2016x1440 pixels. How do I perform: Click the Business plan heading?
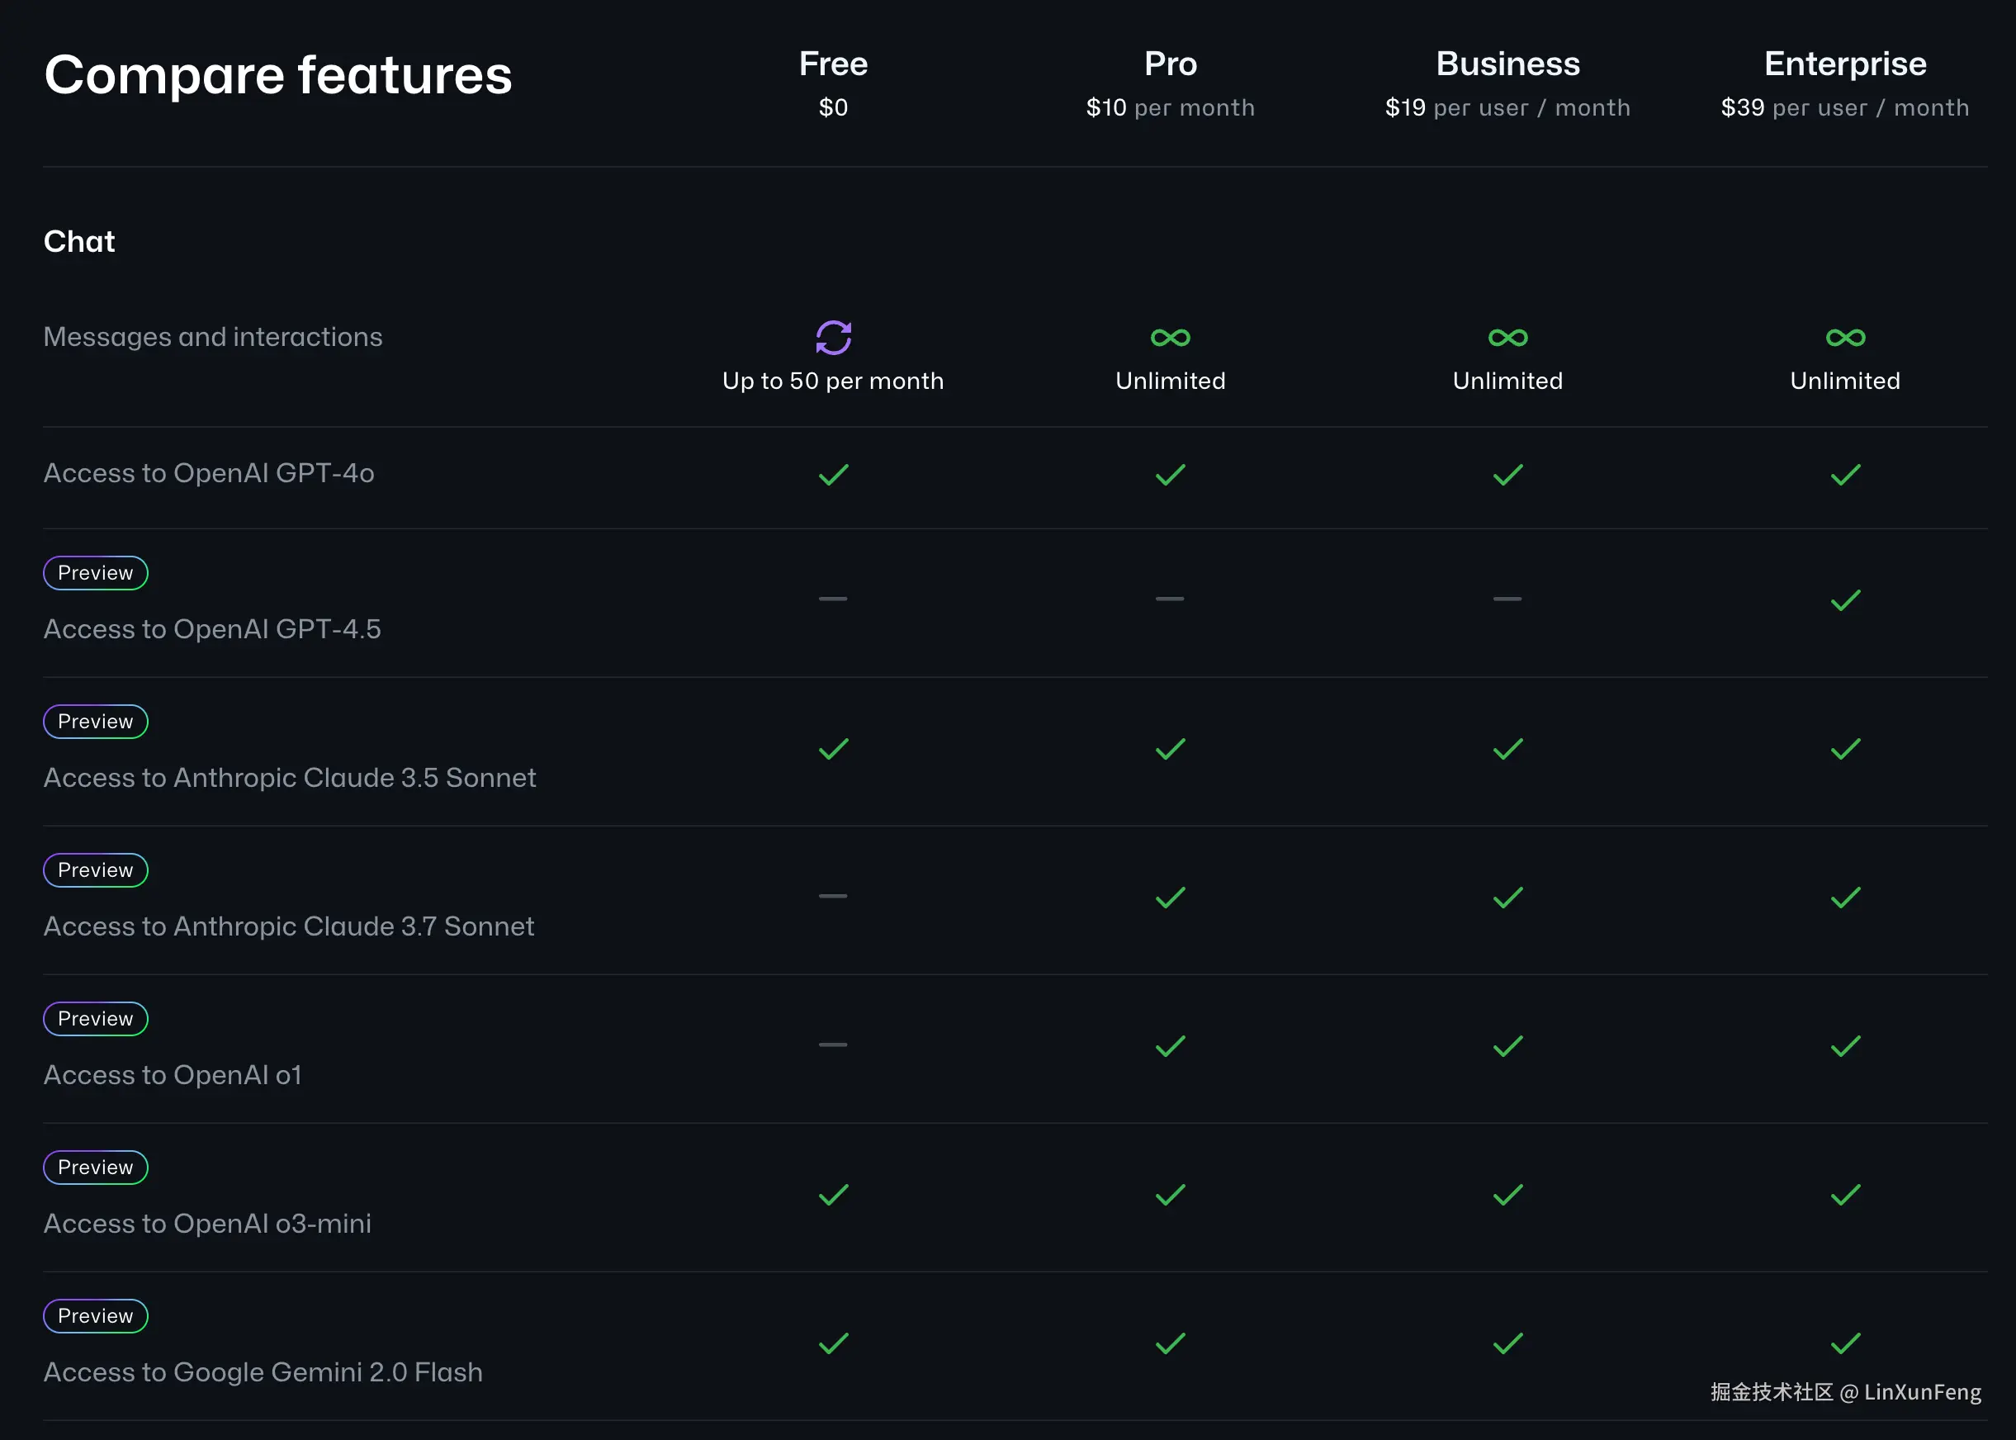[1507, 64]
